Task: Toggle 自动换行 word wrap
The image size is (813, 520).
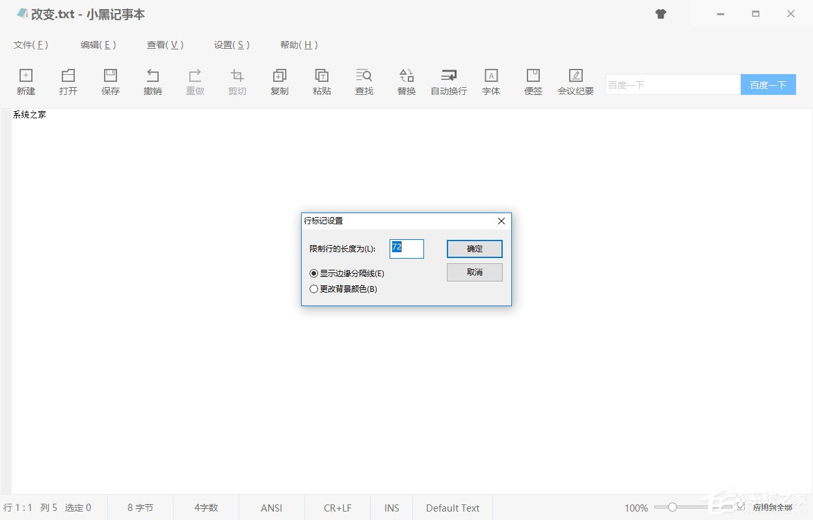Action: 449,82
